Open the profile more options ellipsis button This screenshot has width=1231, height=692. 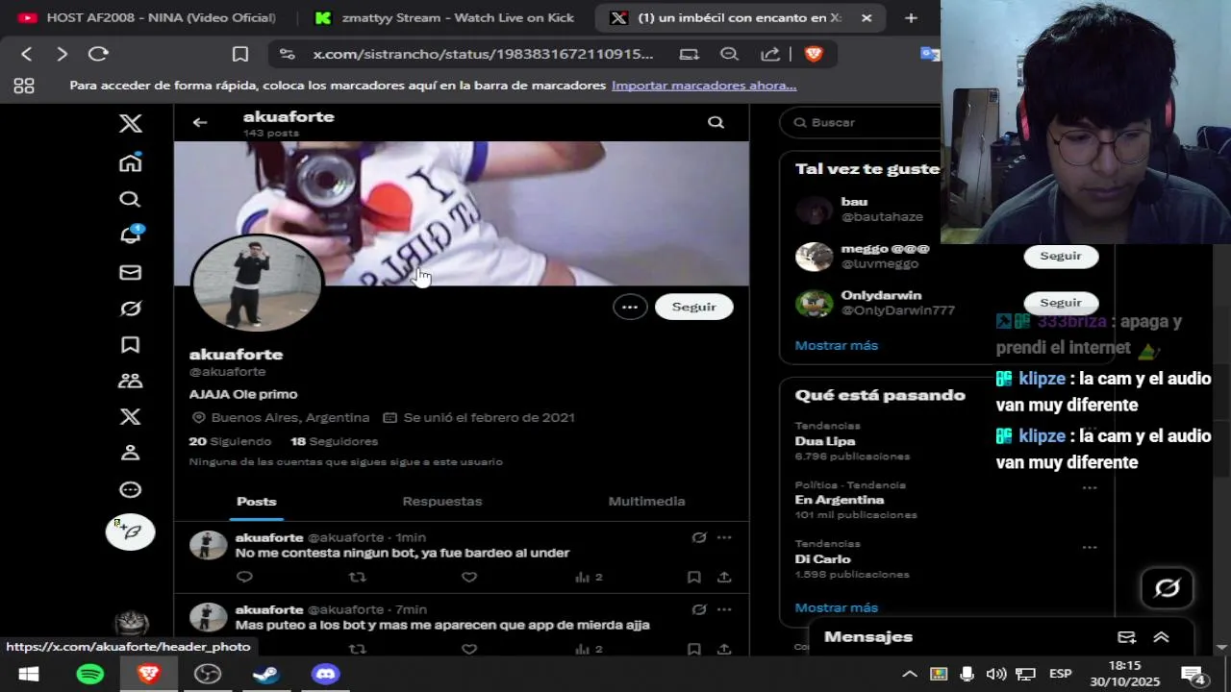coord(630,307)
